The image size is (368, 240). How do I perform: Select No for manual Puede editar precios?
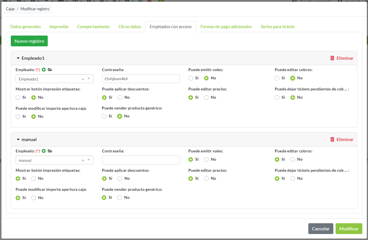(x=206, y=179)
